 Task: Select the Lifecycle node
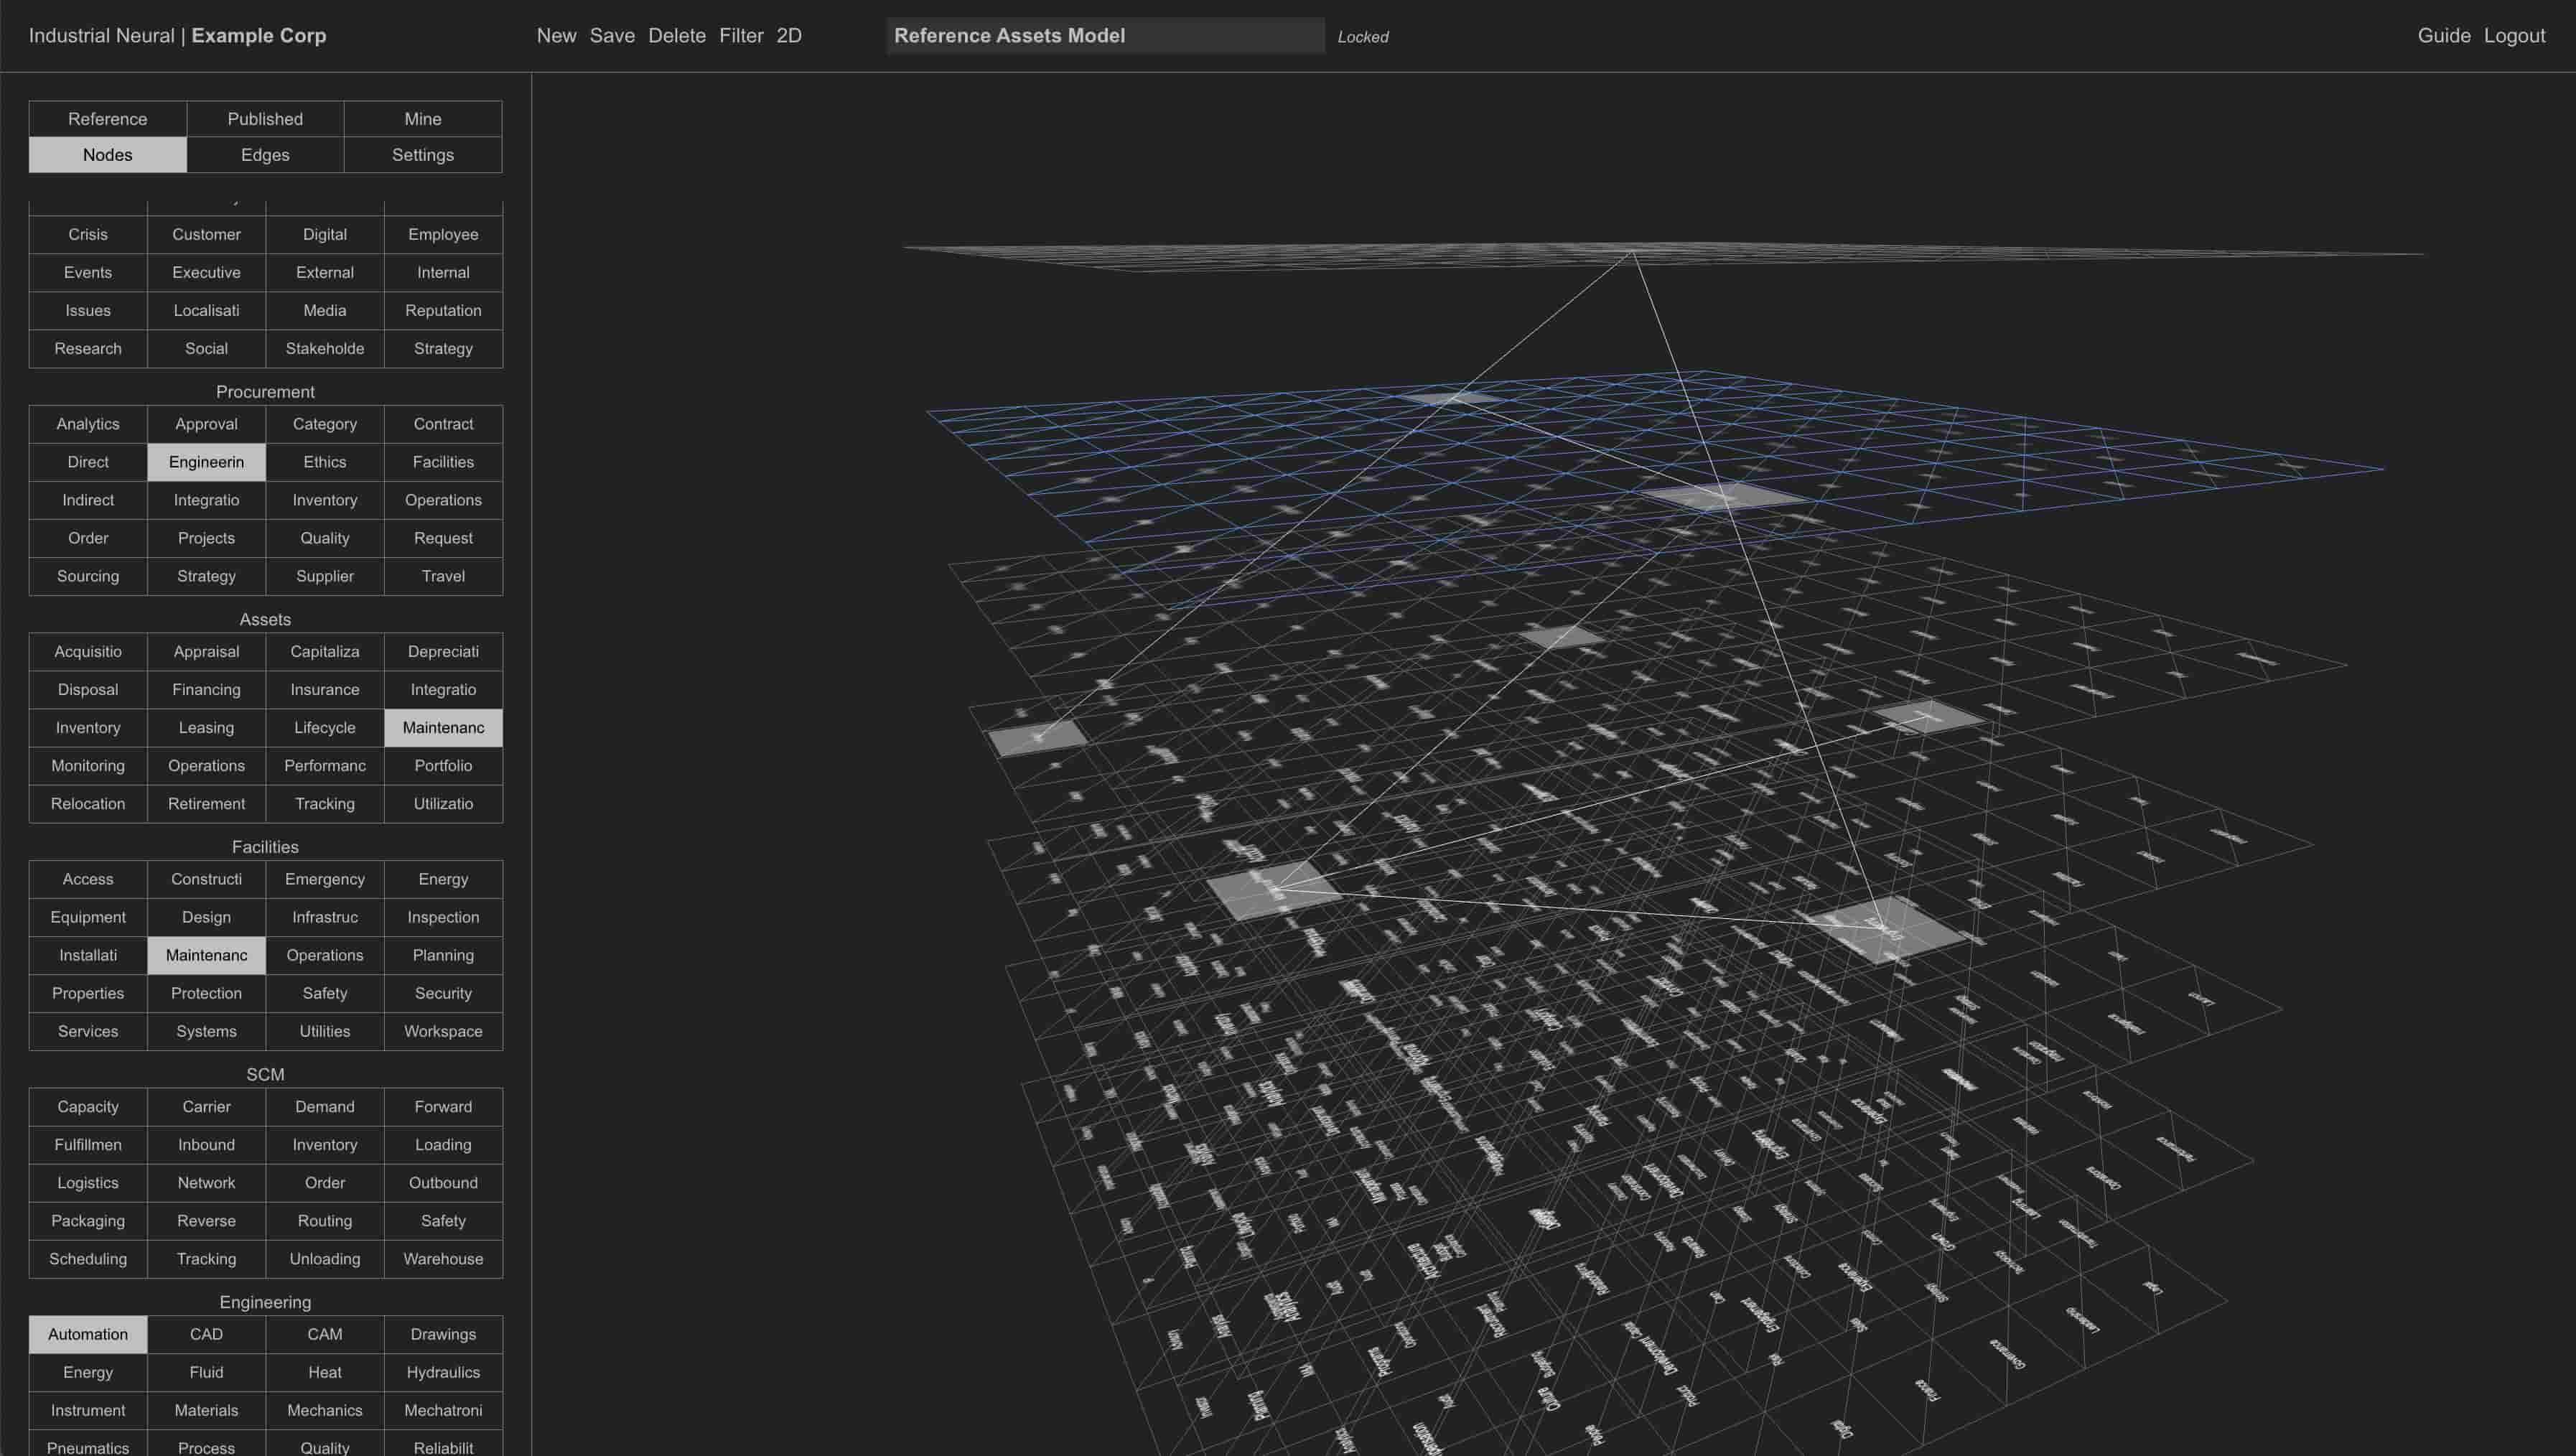point(325,728)
